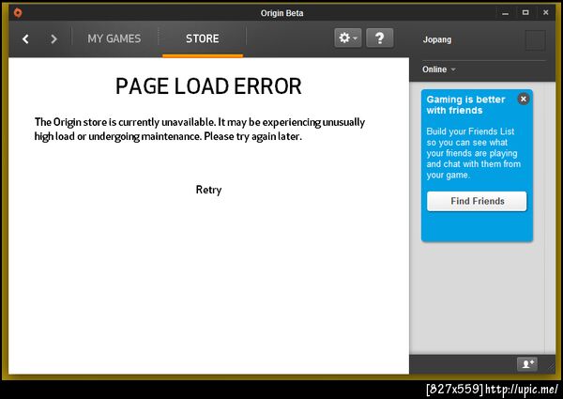The height and width of the screenshot is (399, 563).
Task: Expand the Online status dropdown
Action: click(x=439, y=69)
